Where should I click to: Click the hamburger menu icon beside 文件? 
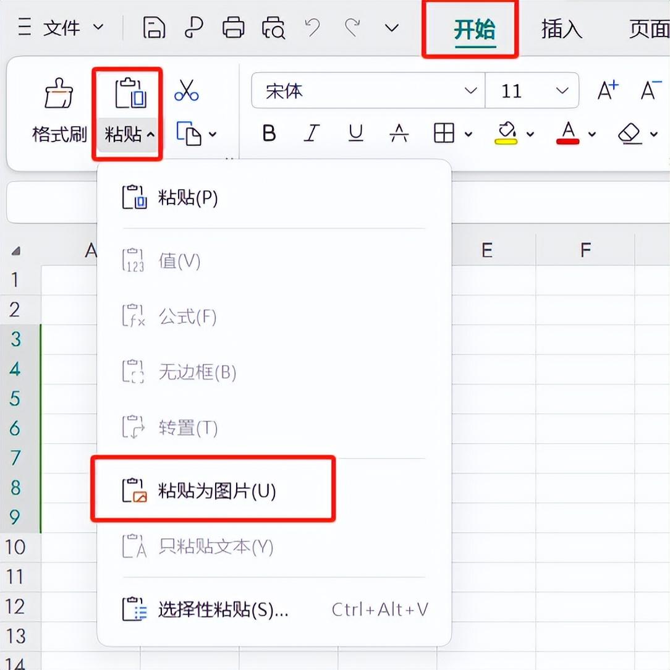[24, 27]
